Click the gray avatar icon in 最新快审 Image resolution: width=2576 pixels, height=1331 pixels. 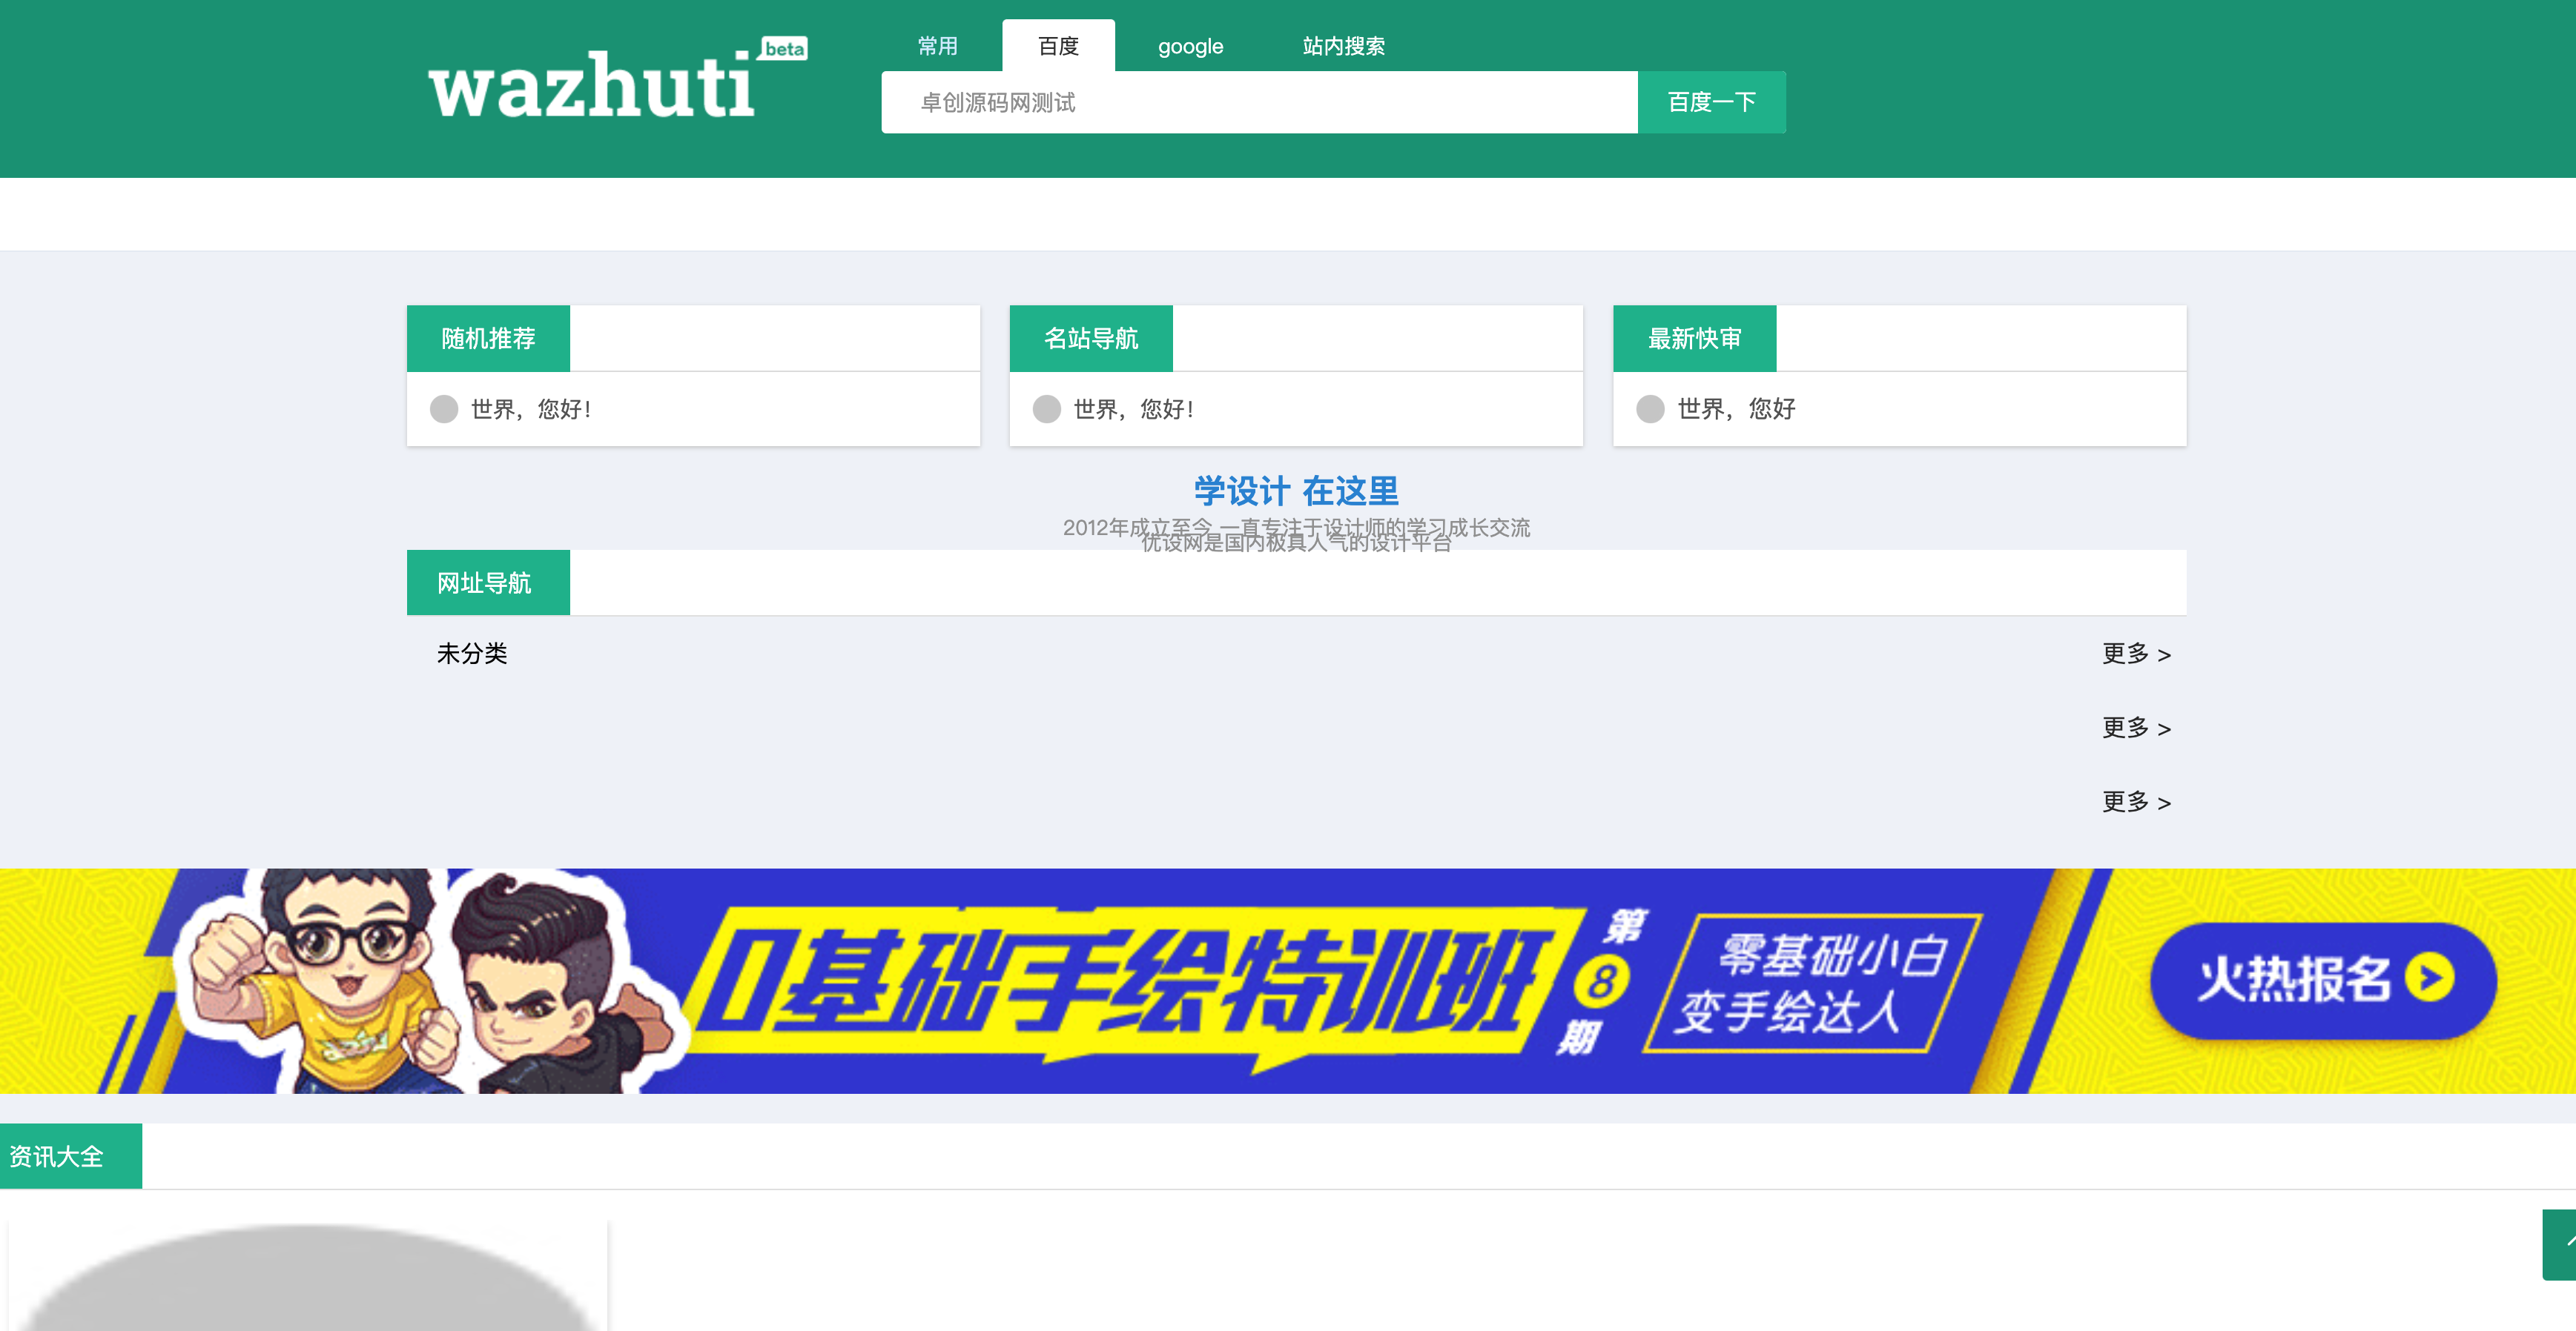pos(1650,408)
